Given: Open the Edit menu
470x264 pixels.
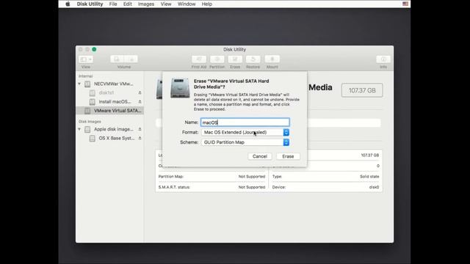Looking at the screenshot, I should 127,4.
